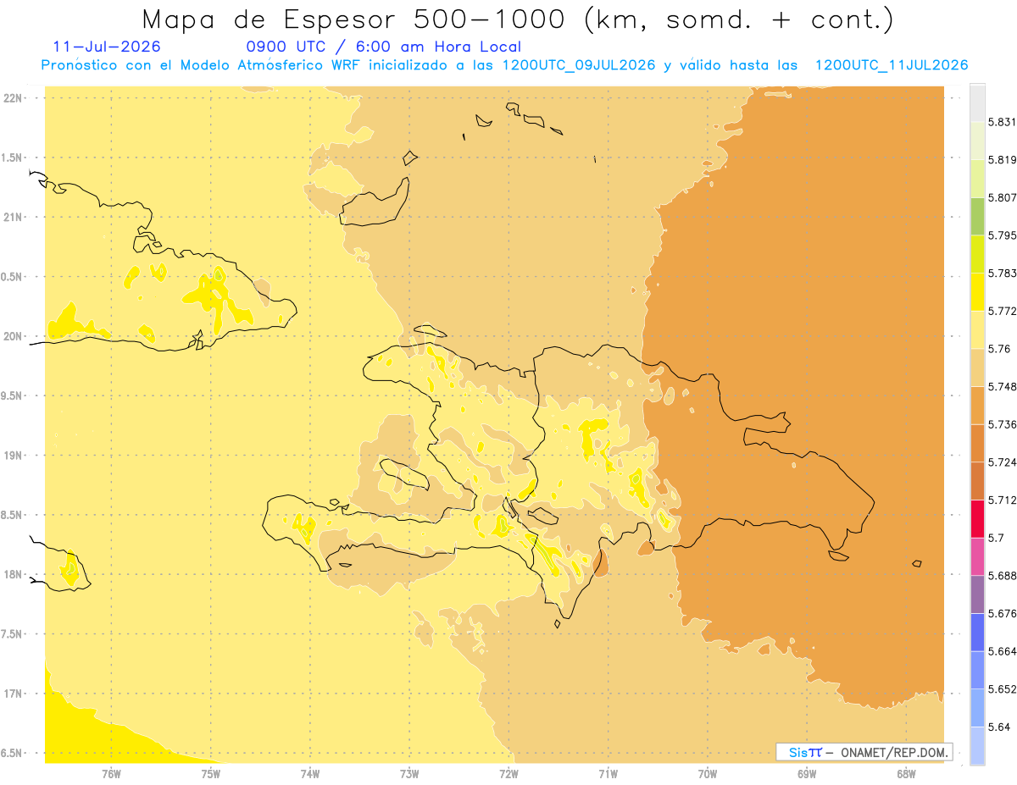Pick the orange legend swatch between 5.736 and 5.748
Screen dimensions: 1017x785
(x=977, y=405)
